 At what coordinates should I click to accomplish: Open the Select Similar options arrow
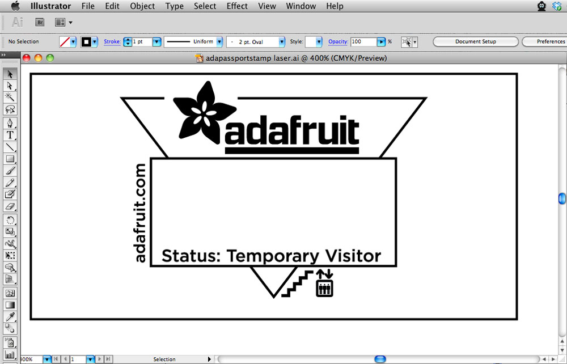point(415,42)
